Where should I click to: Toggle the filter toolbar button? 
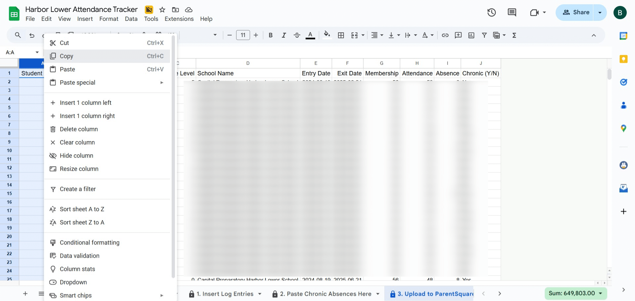(484, 35)
